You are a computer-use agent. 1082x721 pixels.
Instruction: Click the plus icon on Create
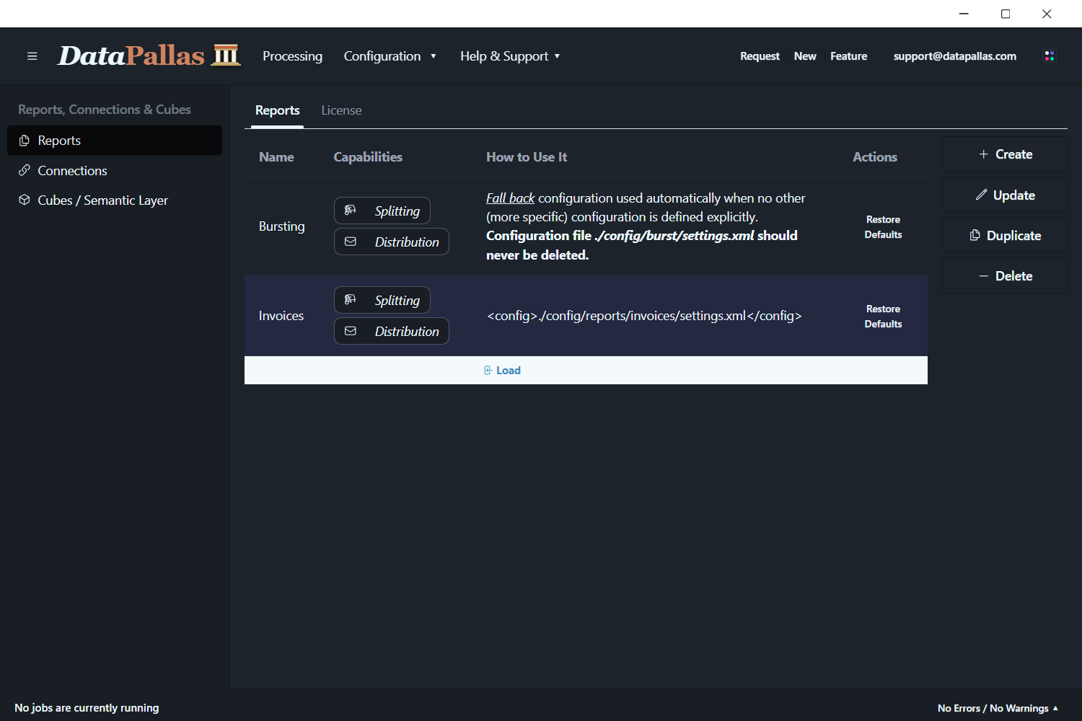coord(983,154)
